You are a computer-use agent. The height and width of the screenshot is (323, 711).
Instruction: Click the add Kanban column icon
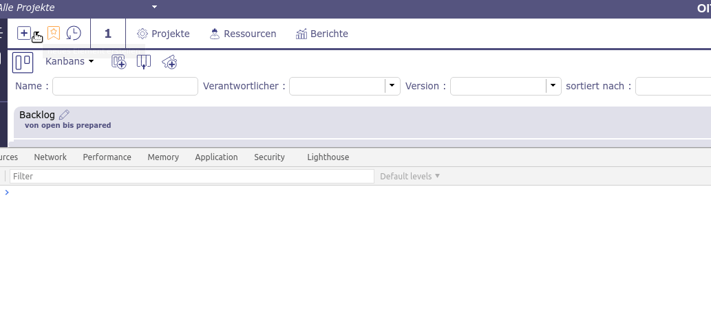point(143,62)
